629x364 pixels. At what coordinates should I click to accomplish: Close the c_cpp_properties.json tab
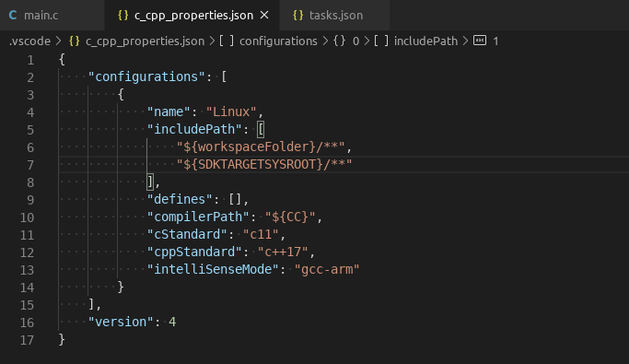point(264,16)
